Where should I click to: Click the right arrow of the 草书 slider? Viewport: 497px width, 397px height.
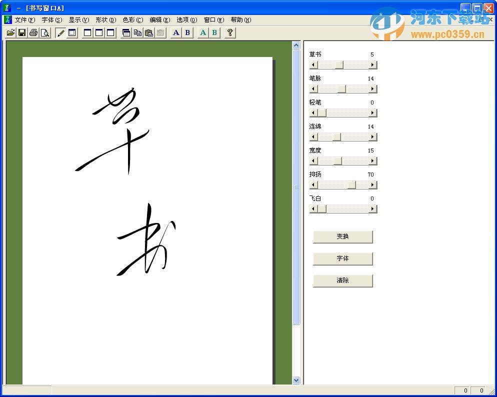point(372,64)
